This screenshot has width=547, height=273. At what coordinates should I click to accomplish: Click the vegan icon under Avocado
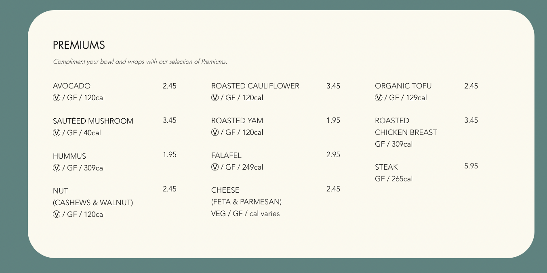(56, 98)
